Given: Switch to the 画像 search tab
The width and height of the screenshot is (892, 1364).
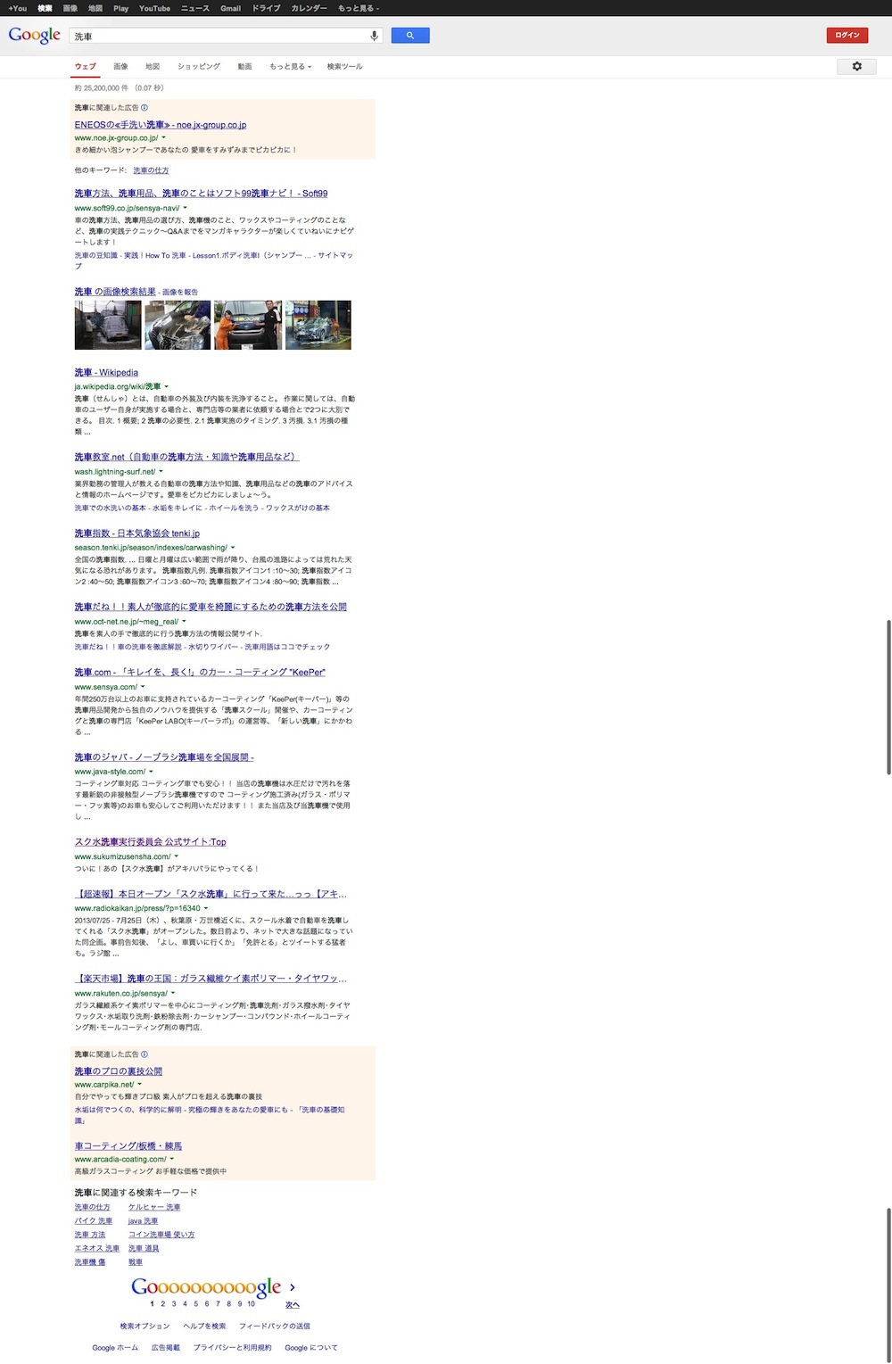Looking at the screenshot, I should (120, 67).
